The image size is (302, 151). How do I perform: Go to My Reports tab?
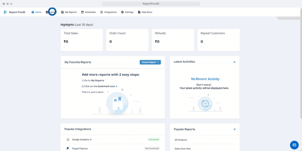click(x=69, y=12)
